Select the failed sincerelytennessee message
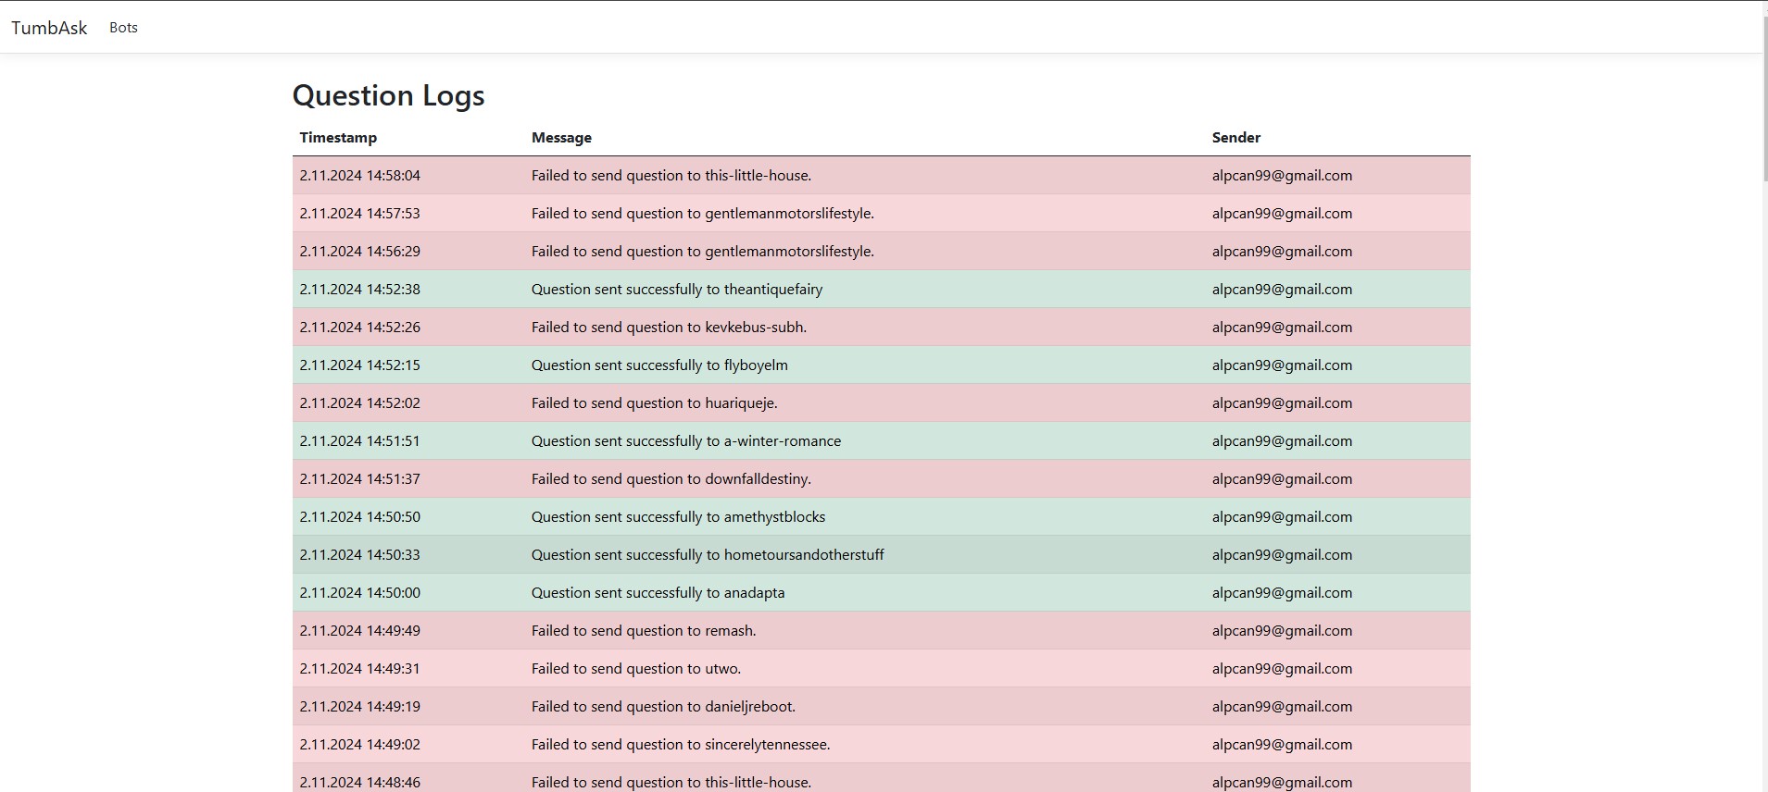 click(x=681, y=745)
